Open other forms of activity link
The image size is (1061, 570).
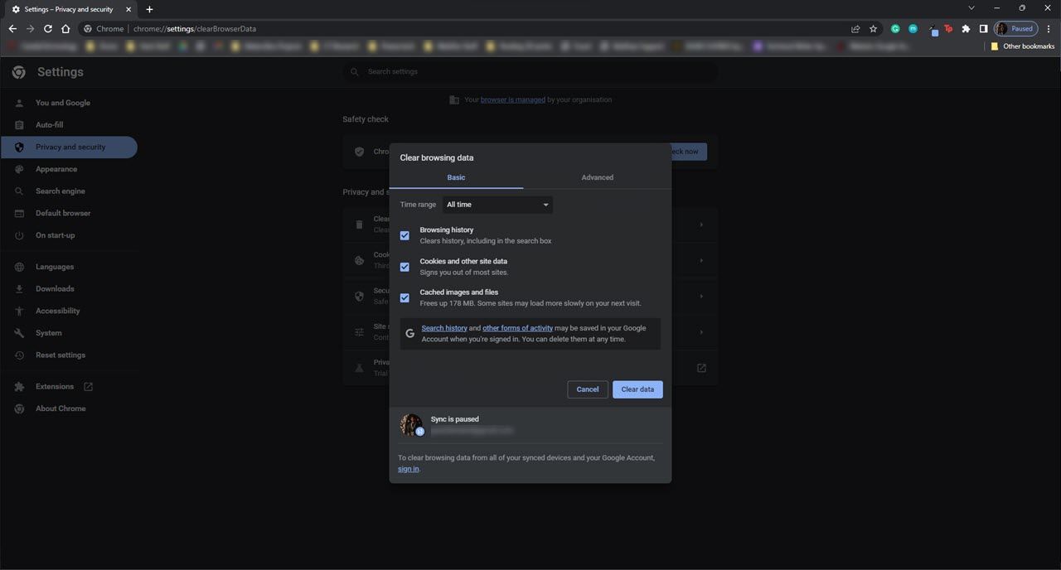(517, 328)
